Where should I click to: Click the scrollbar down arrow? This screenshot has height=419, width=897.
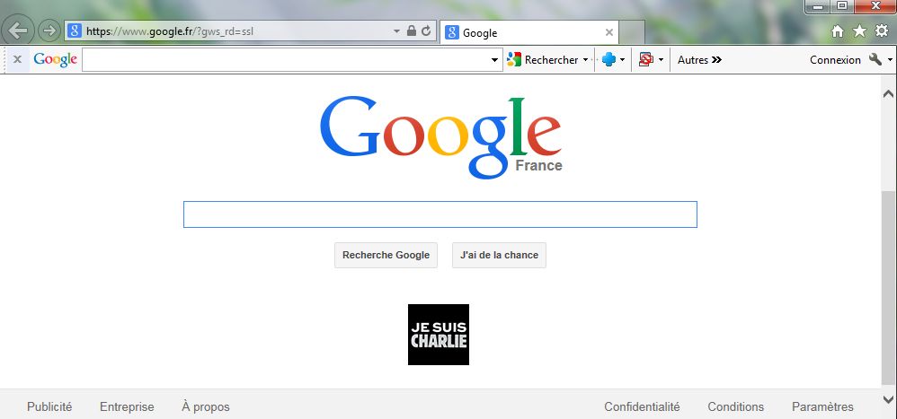point(888,399)
